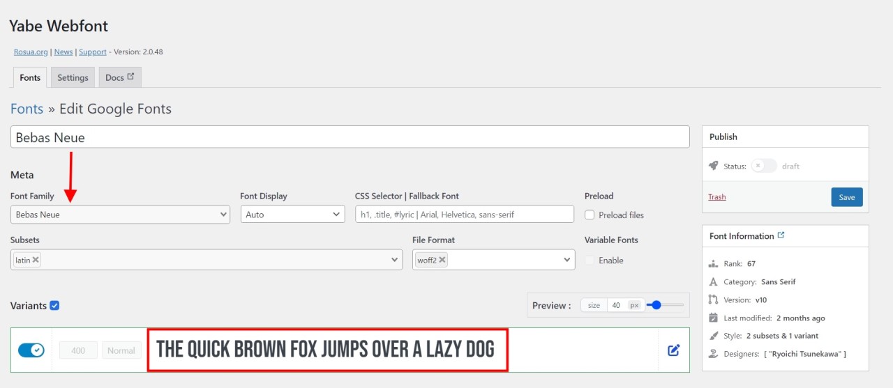This screenshot has width=893, height=388.
Task: Click the Category letter icon
Action: [713, 282]
